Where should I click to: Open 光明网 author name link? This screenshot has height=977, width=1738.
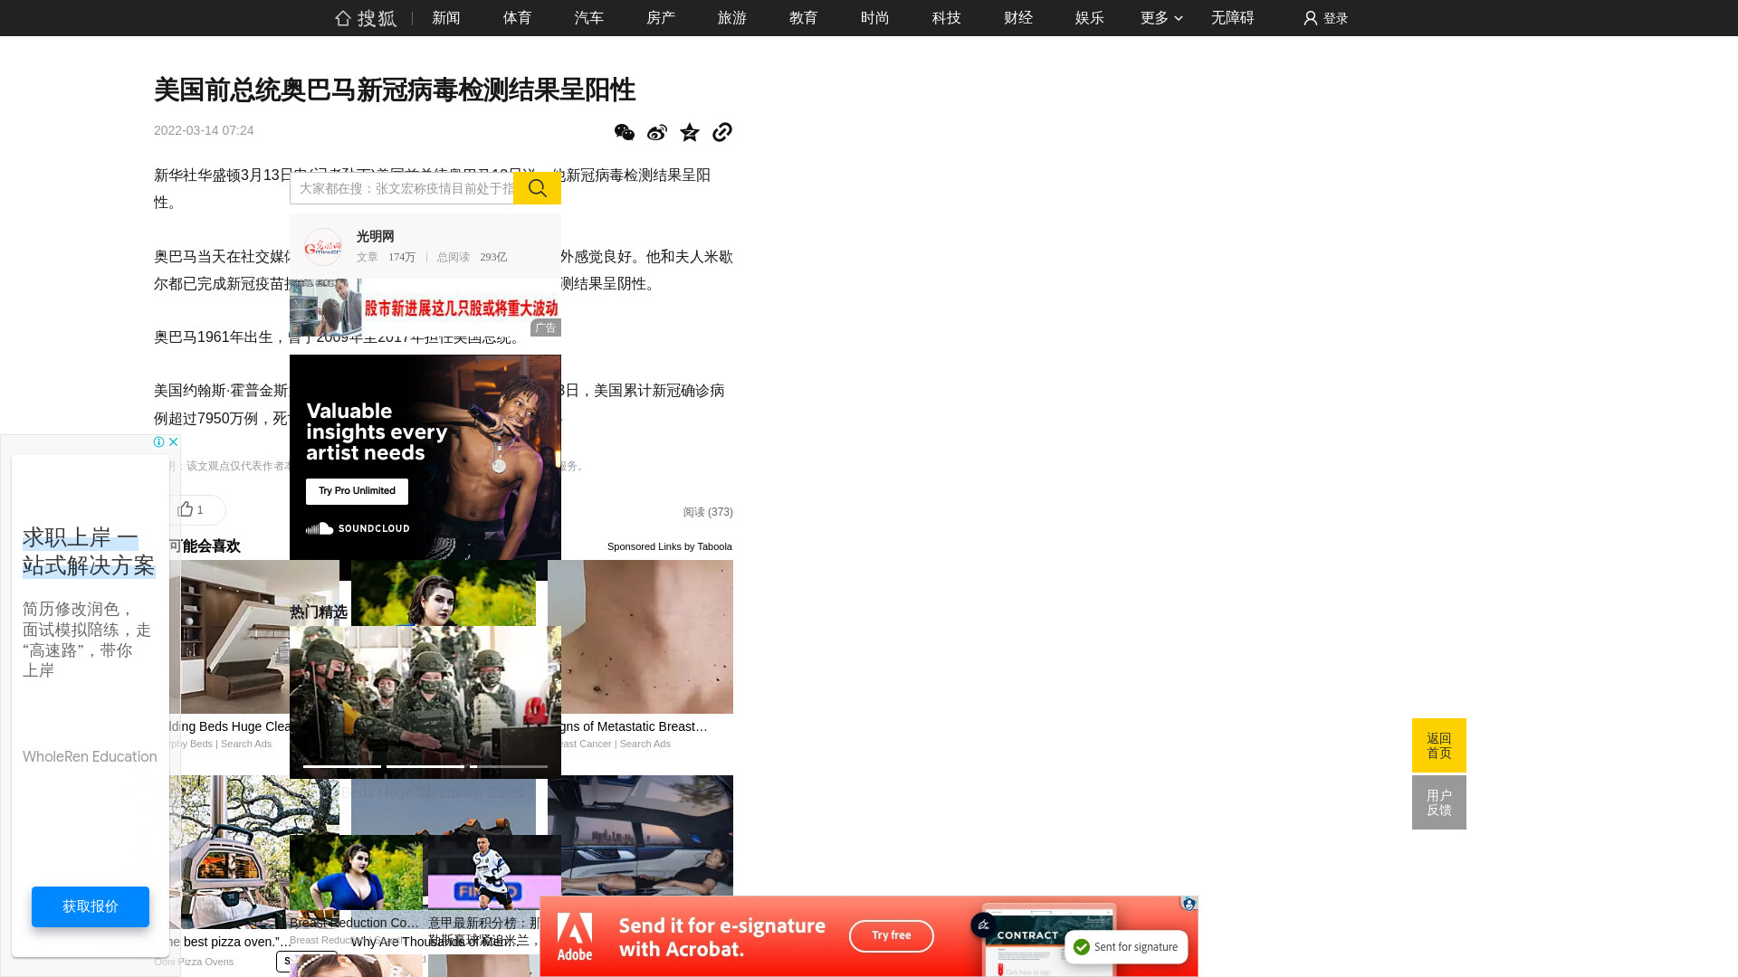coord(375,236)
